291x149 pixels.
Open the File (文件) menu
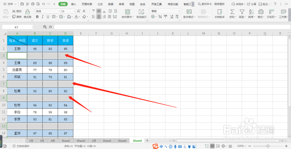[x=10, y=4]
